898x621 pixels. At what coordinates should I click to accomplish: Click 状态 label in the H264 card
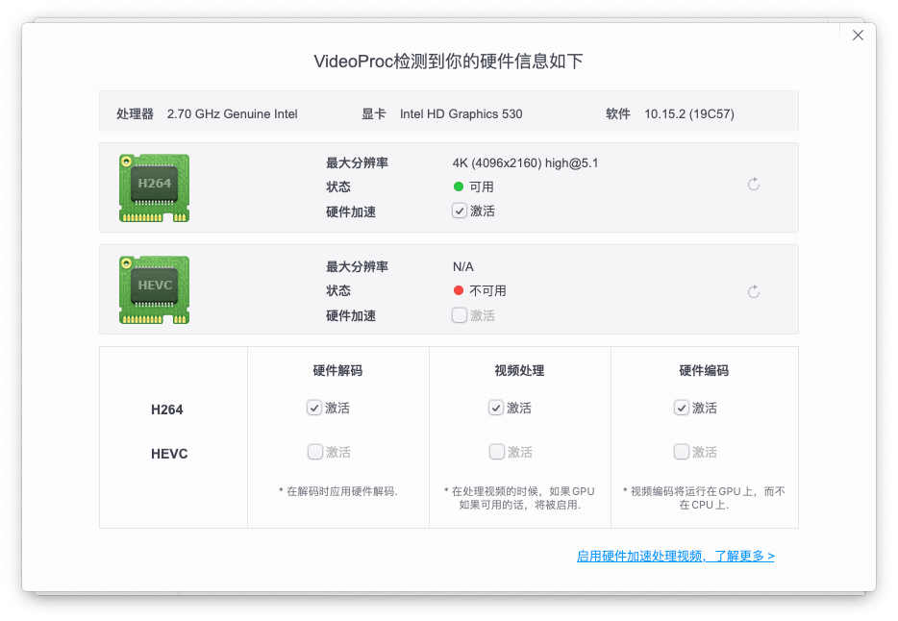click(337, 186)
